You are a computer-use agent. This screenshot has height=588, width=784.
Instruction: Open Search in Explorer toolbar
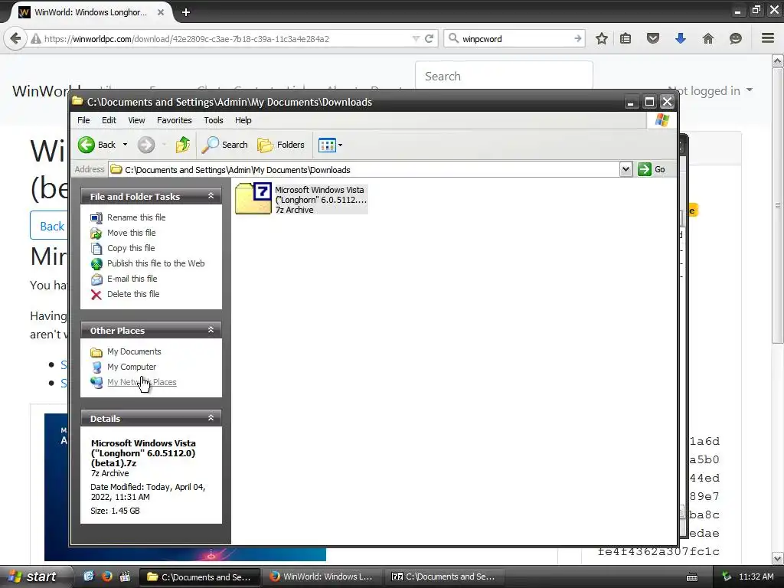[224, 145]
